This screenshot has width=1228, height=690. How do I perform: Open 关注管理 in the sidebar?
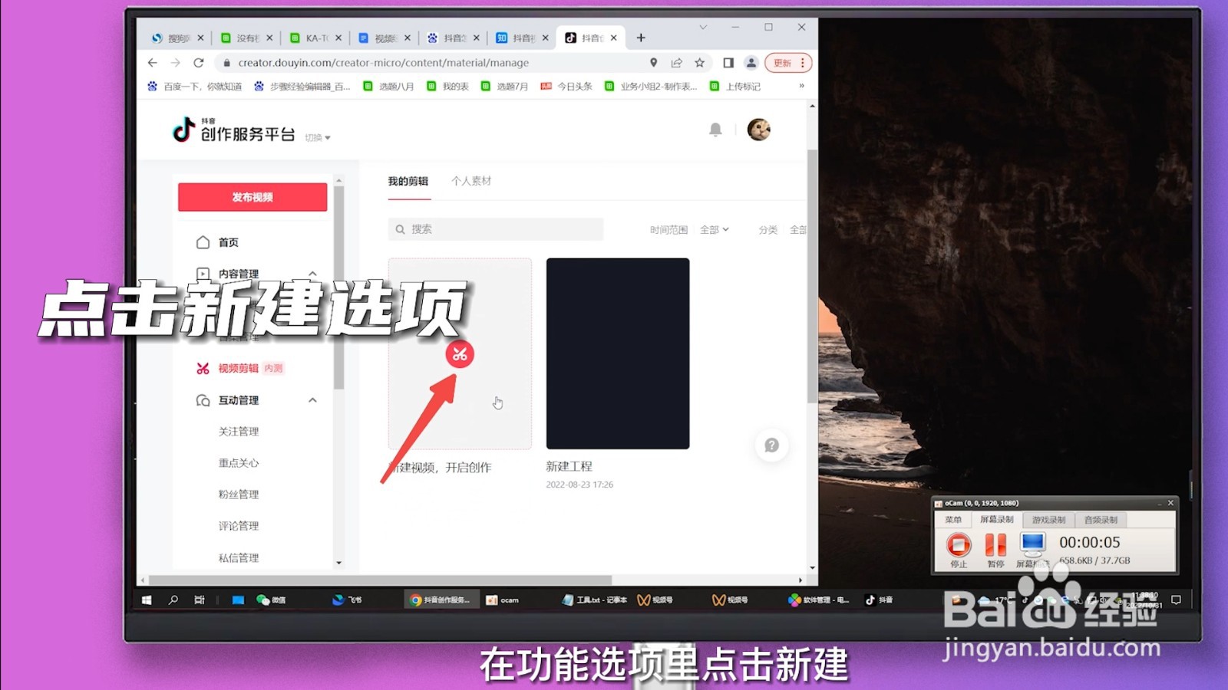coord(239,432)
